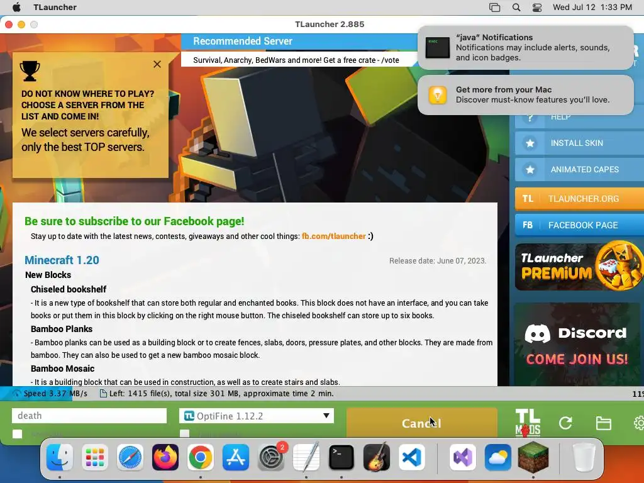The image size is (644, 483).
Task: Open the game folder icon
Action: click(x=603, y=423)
